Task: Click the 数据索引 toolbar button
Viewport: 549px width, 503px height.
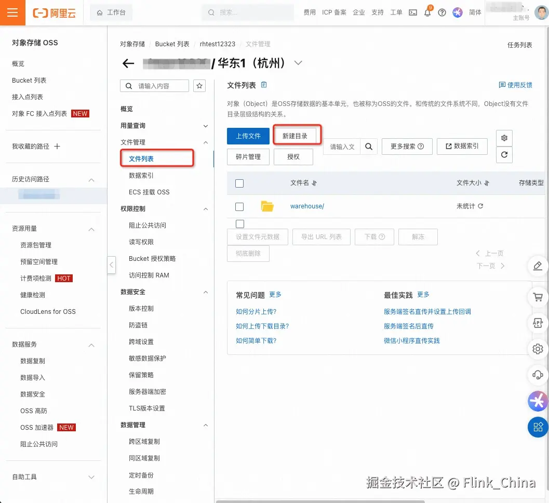Action: (462, 147)
